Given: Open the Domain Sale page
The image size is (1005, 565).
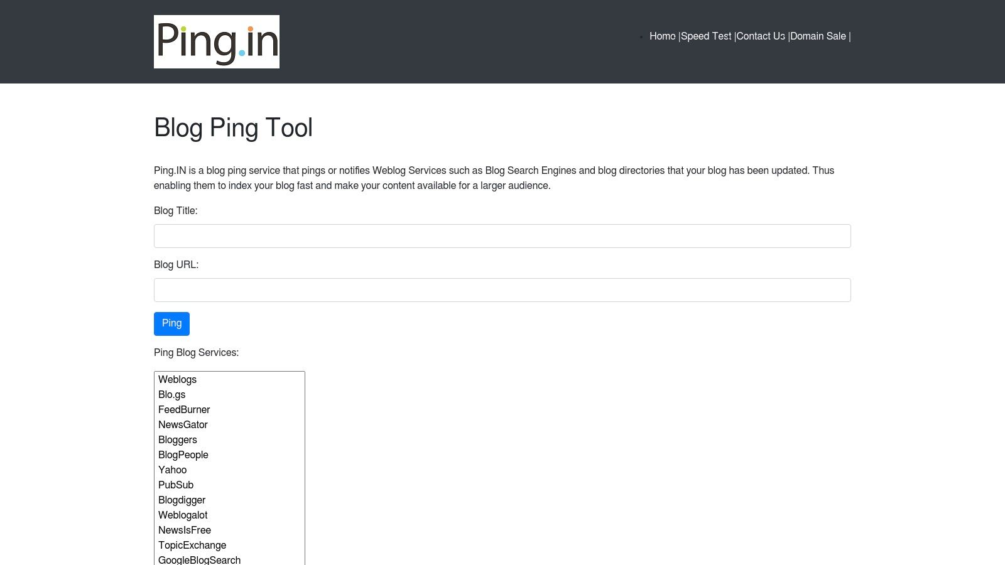Looking at the screenshot, I should 817,36.
